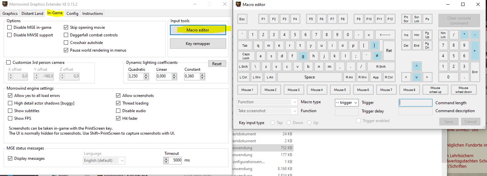The image size is (487, 176).
Task: Click the Space key
Action: coord(309,77)
